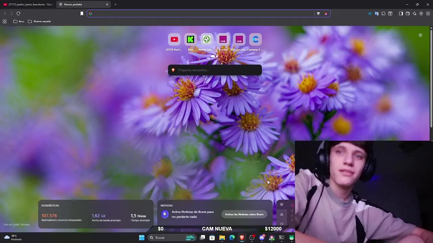
Task: Open the YouTube shortcut tile
Action: (174, 39)
